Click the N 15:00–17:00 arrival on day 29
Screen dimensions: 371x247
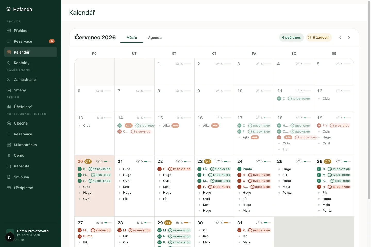[x=174, y=236]
